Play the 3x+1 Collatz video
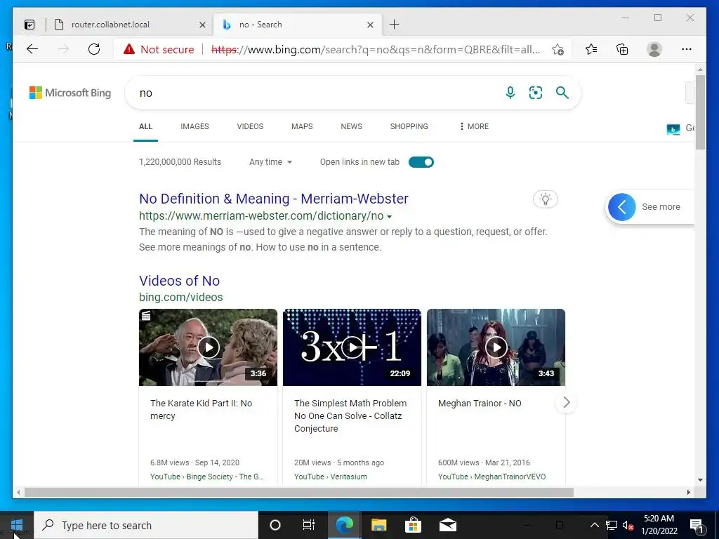This screenshot has width=719, height=539. click(352, 347)
